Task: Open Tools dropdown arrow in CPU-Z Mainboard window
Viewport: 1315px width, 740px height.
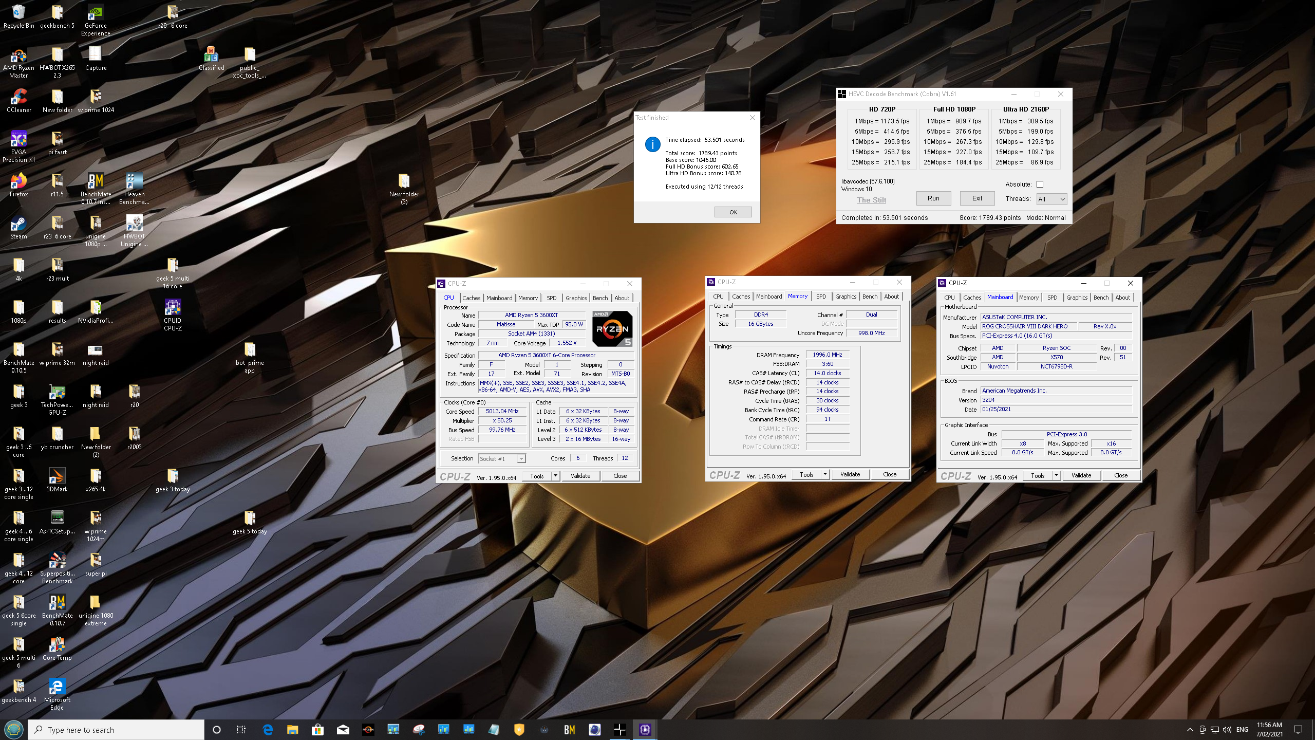Action: tap(1056, 475)
